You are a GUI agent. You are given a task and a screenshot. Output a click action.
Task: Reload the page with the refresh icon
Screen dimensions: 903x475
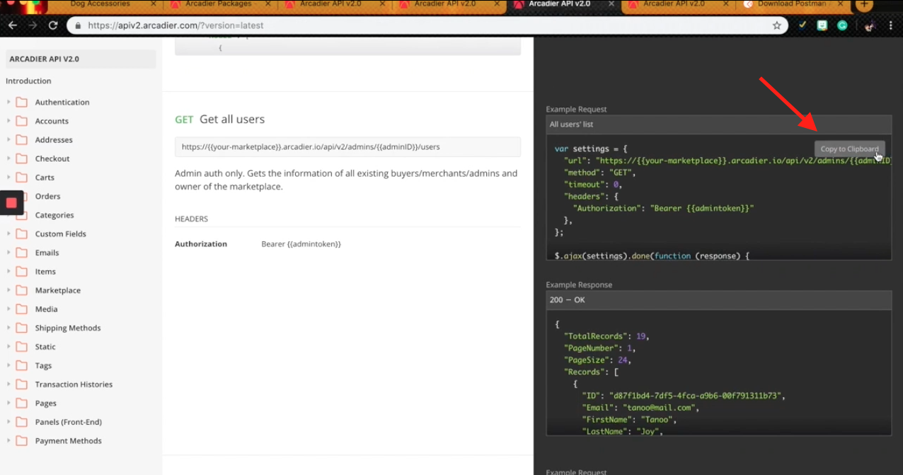pyautogui.click(x=52, y=25)
